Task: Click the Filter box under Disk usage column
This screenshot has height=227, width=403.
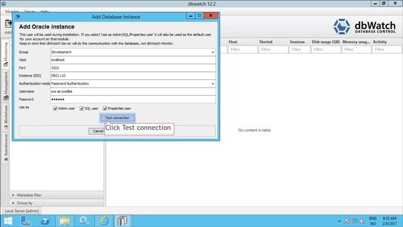Action: pyautogui.click(x=326, y=49)
